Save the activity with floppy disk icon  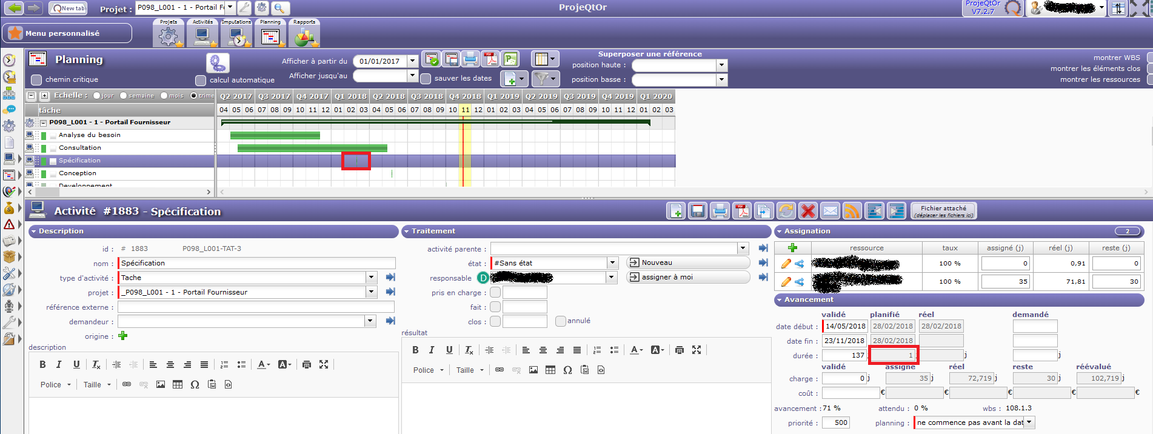pyautogui.click(x=698, y=211)
